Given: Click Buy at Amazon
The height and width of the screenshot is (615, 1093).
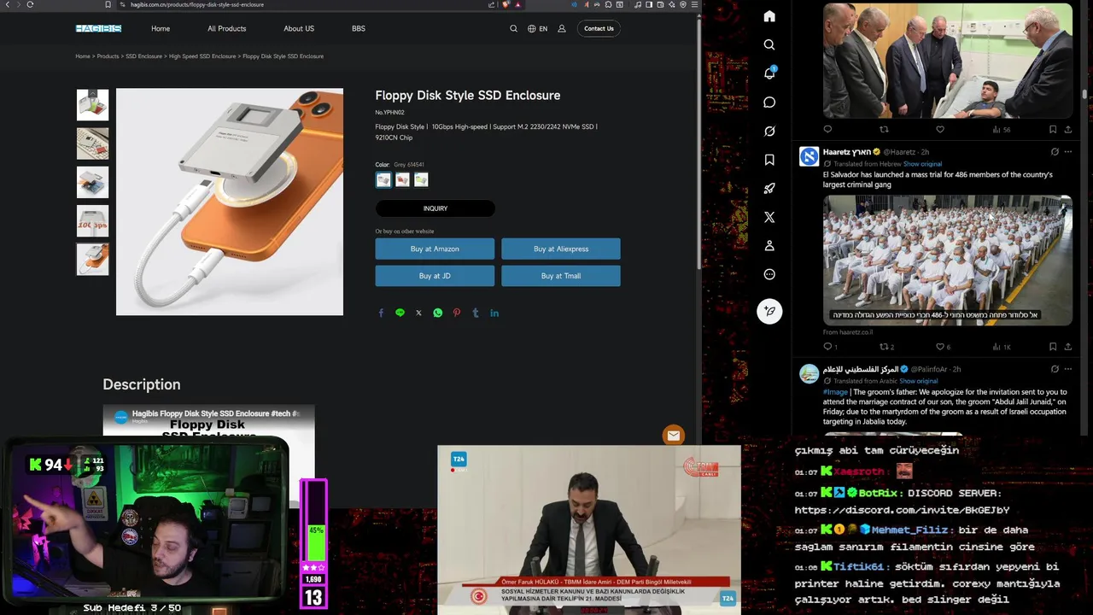Looking at the screenshot, I should 435,249.
